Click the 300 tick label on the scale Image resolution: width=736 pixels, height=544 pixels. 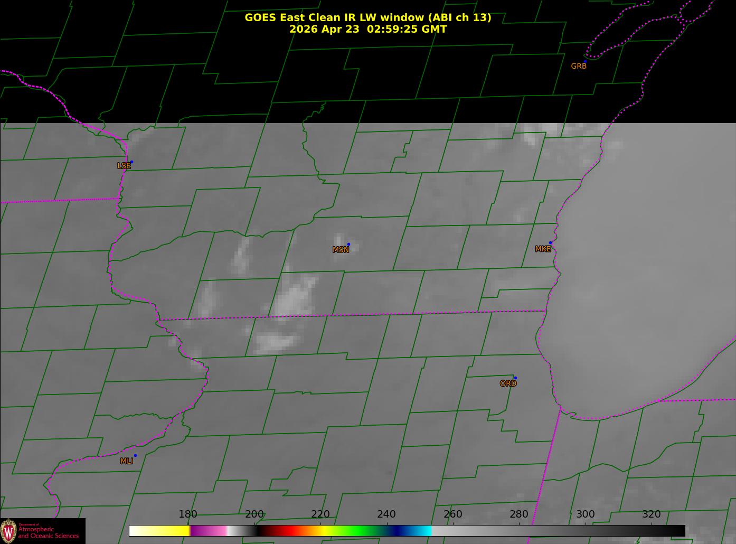[585, 514]
